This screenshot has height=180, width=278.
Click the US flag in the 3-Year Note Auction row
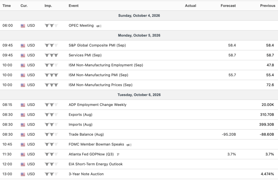pyautogui.click(x=23, y=174)
